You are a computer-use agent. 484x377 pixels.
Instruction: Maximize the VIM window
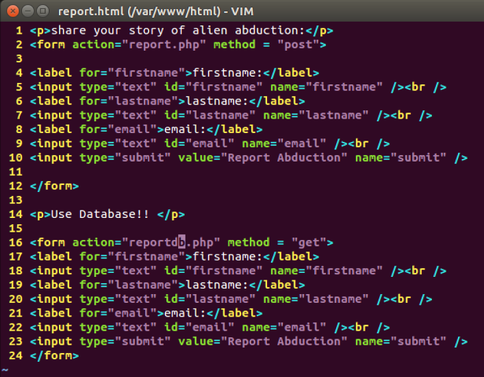pyautogui.click(x=42, y=11)
